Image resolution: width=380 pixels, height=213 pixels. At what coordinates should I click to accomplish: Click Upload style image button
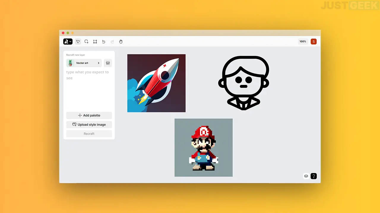click(x=89, y=125)
